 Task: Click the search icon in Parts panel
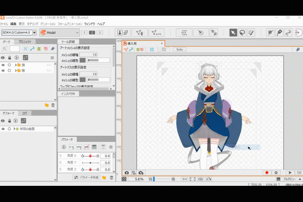click(4, 48)
